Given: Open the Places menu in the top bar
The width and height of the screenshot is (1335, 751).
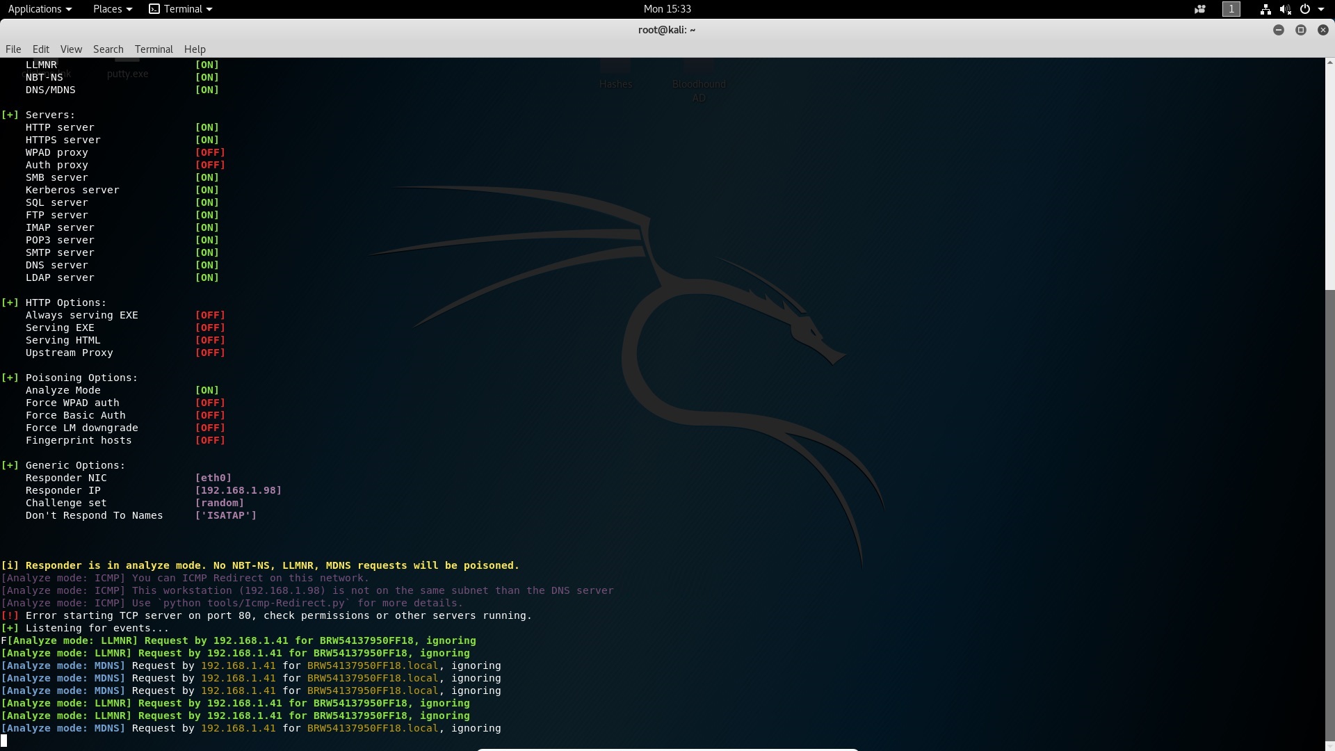Looking at the screenshot, I should tap(112, 9).
